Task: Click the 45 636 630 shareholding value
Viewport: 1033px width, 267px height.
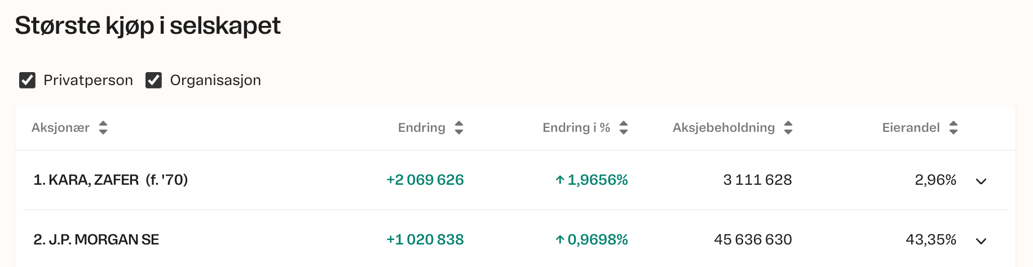Action: [753, 240]
